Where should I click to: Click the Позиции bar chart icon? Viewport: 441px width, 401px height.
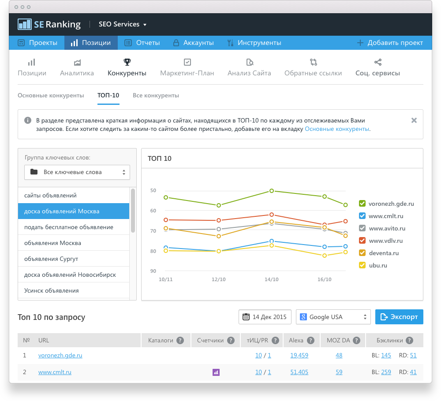coord(32,62)
